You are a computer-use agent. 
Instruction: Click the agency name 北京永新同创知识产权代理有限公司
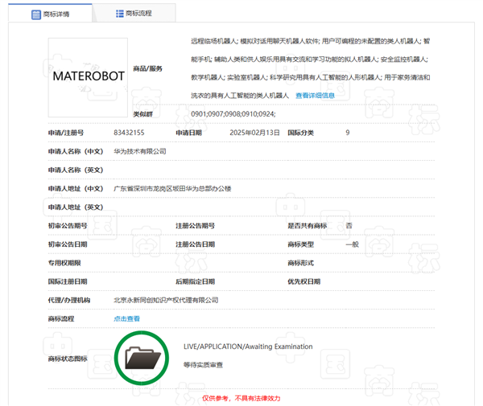[x=167, y=300]
